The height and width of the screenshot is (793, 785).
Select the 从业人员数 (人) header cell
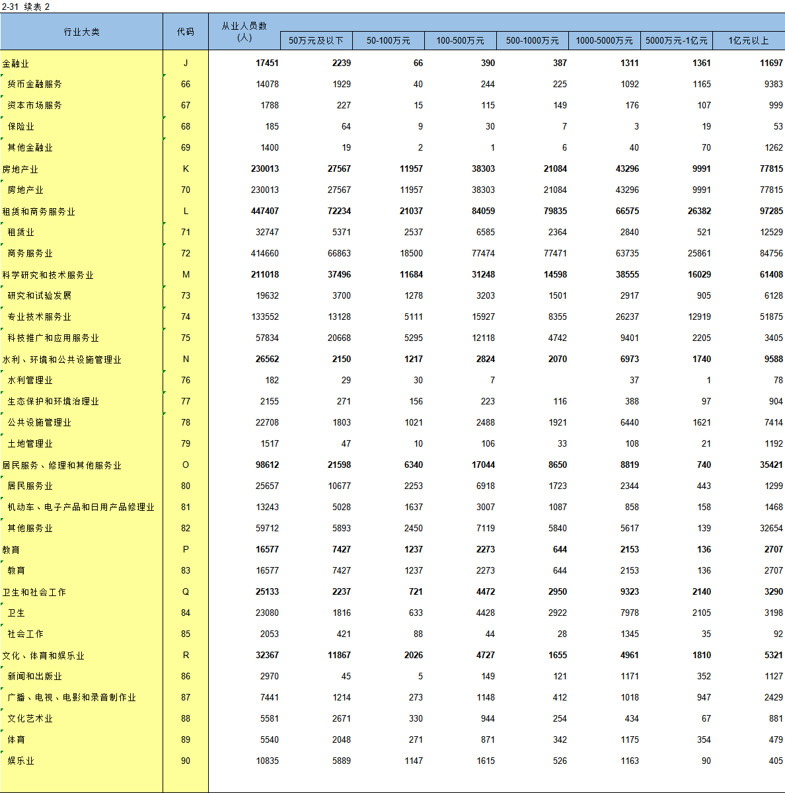click(x=244, y=32)
